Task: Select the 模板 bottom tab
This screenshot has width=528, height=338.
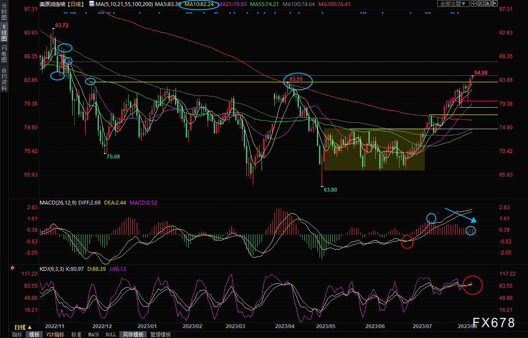Action: [x=34, y=335]
